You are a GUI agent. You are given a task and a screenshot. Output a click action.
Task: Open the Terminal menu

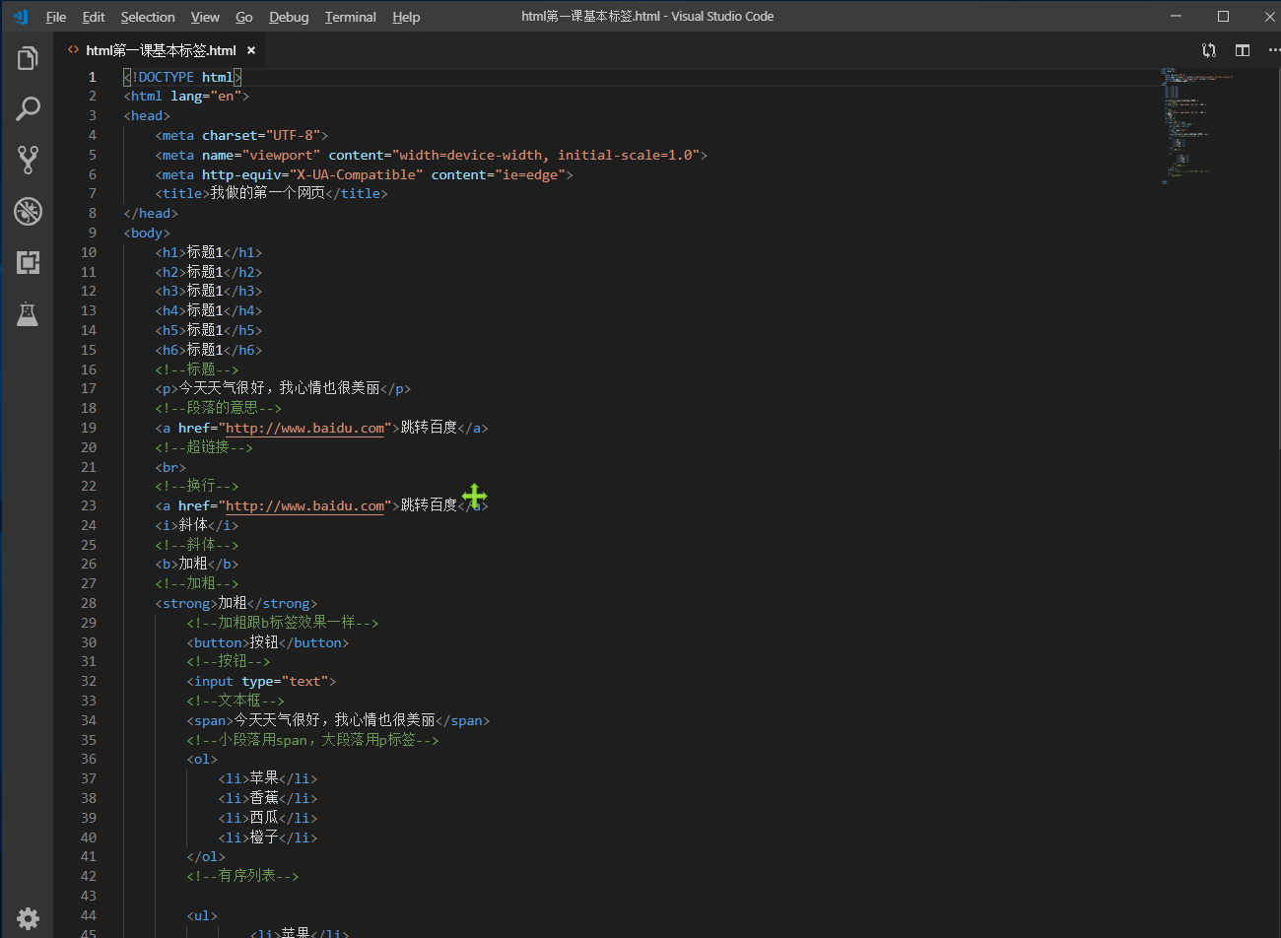(x=350, y=17)
